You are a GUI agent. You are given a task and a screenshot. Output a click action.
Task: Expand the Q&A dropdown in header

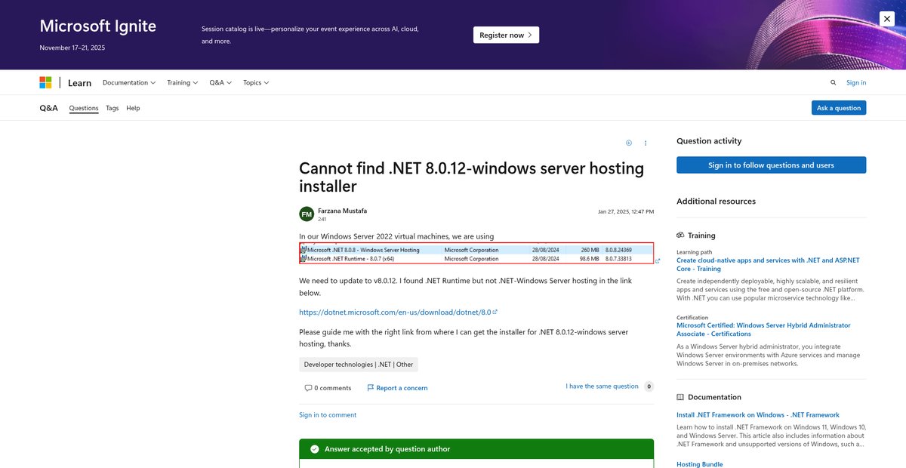click(220, 83)
